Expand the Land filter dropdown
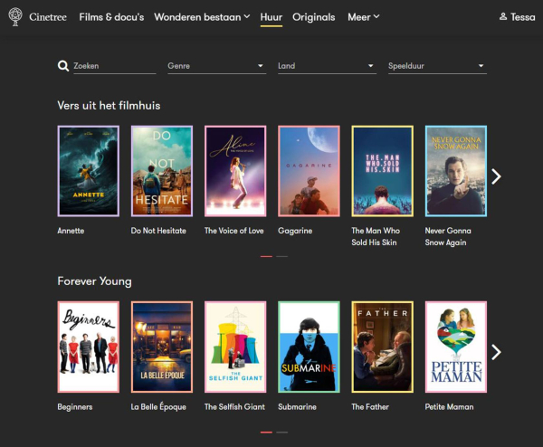 [x=326, y=66]
